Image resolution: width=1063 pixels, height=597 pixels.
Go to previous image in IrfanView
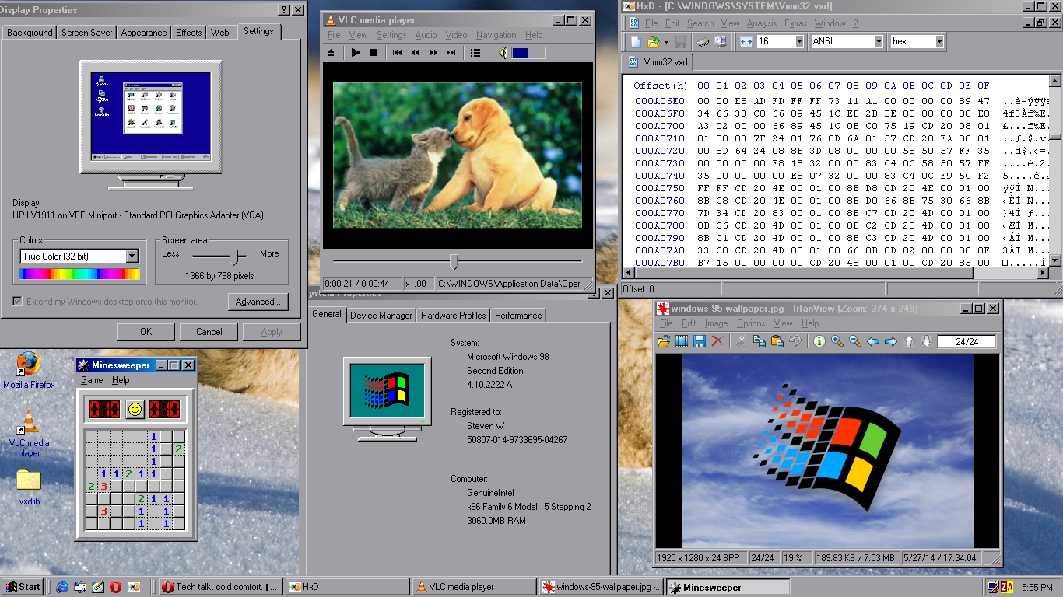(873, 341)
